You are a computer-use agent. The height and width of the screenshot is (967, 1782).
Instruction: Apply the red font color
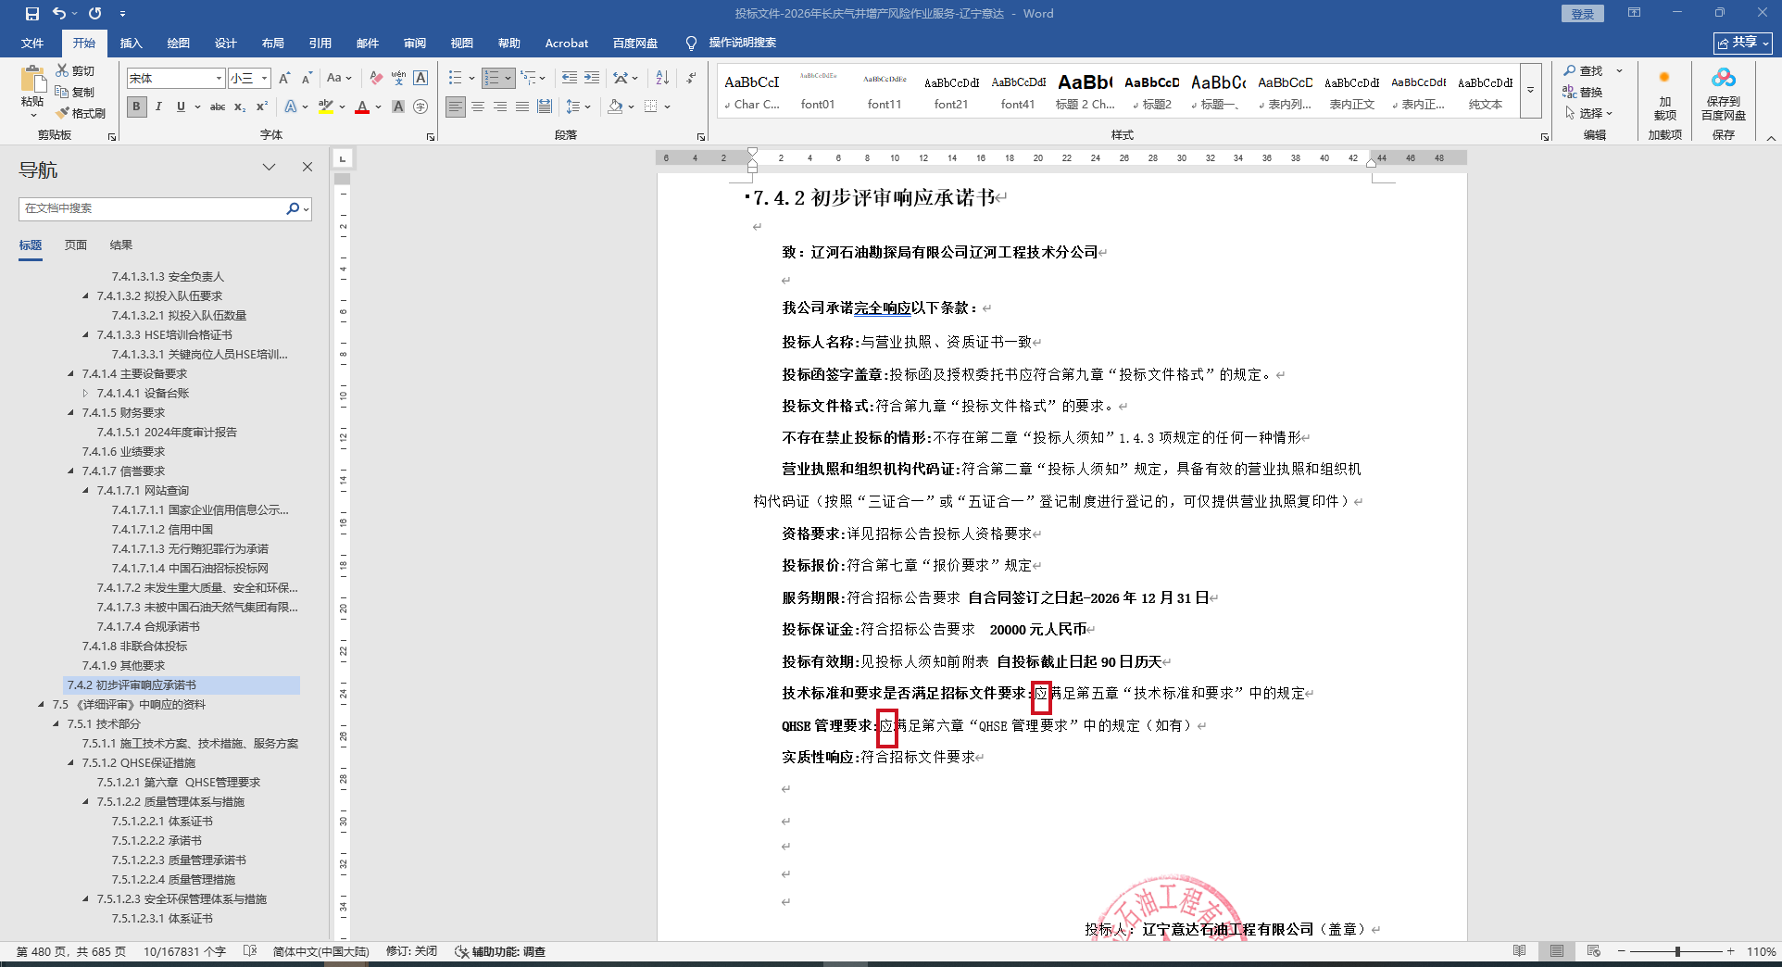pyautogui.click(x=362, y=107)
